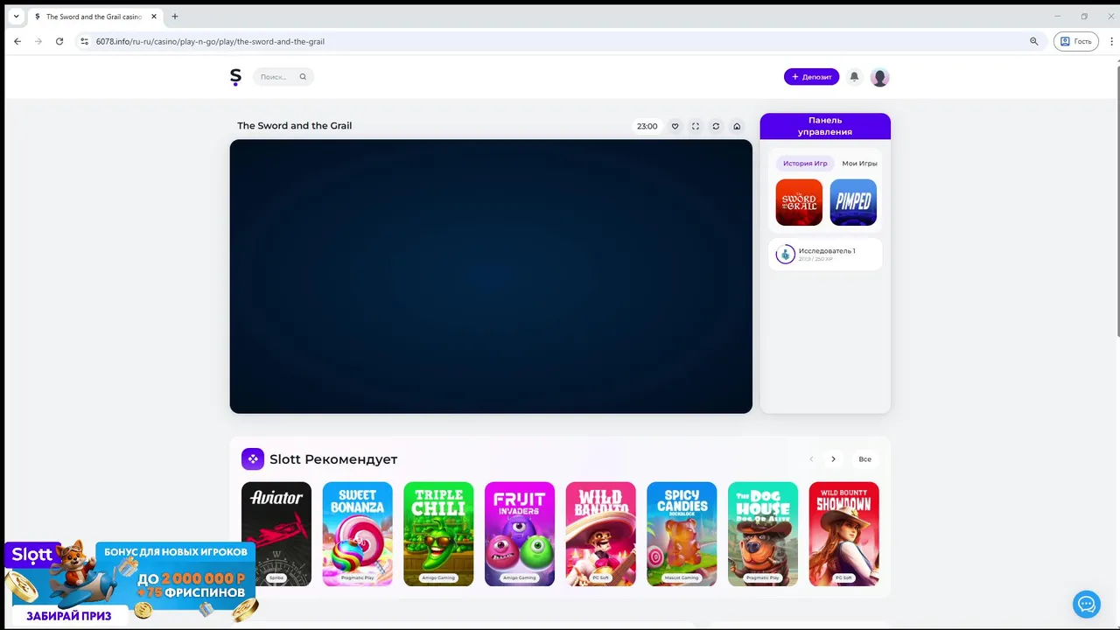Close The Sword and the Grail tab
Screen dimensions: 1120x630
[x=154, y=17]
